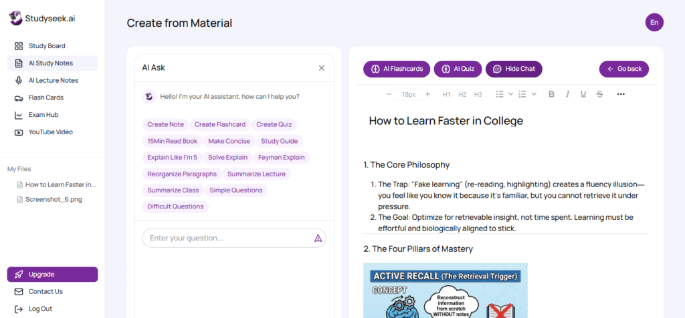The image size is (685, 318).
Task: Choose the Study Guide chip
Action: [x=280, y=141]
